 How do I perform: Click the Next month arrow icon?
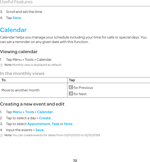(71, 93)
